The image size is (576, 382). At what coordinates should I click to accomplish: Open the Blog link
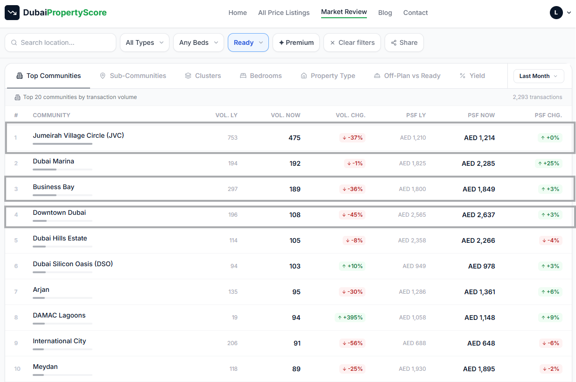pyautogui.click(x=385, y=13)
